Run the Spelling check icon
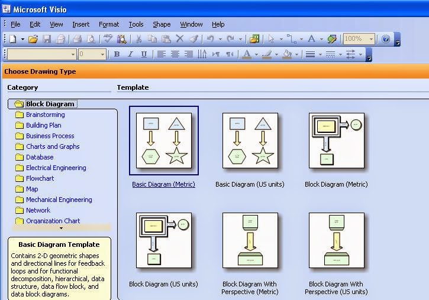The image size is (429, 300). click(x=108, y=38)
